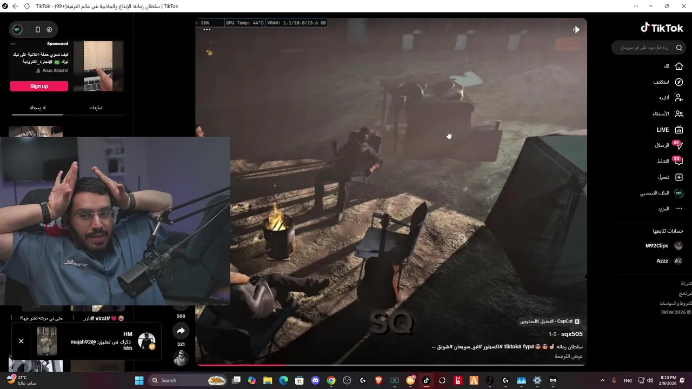Open the Azzz followed account
The height and width of the screenshot is (389, 692).
669,261
